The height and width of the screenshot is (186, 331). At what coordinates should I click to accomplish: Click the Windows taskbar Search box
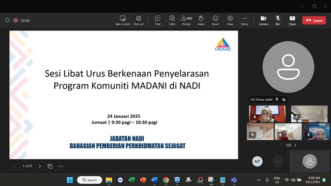[x=89, y=180]
